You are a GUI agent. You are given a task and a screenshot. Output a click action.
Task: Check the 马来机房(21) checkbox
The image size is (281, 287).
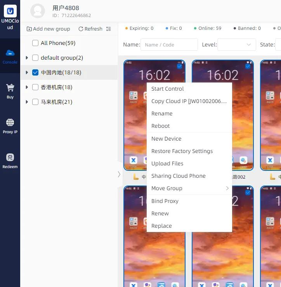(35, 102)
